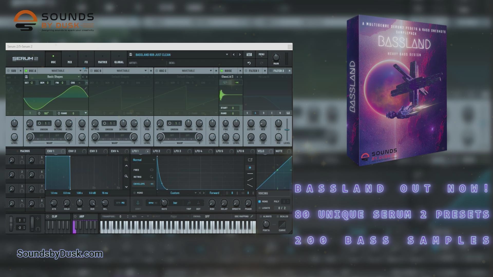Expand the OSC A unison options triangle

click(x=86, y=113)
